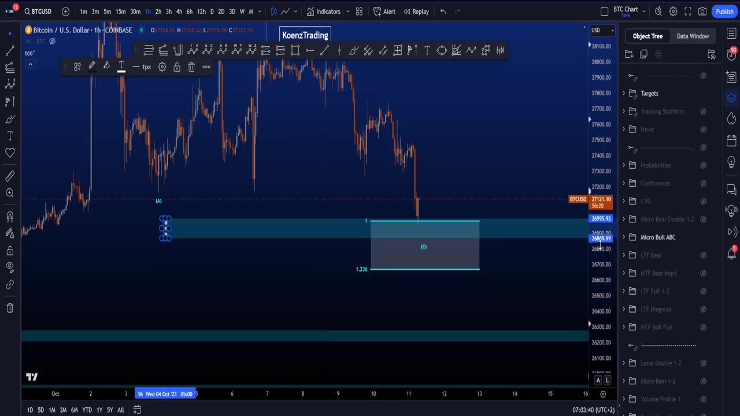This screenshot has height=416, width=740.
Task: Open the chart style dropdown arrow
Action: [x=295, y=12]
